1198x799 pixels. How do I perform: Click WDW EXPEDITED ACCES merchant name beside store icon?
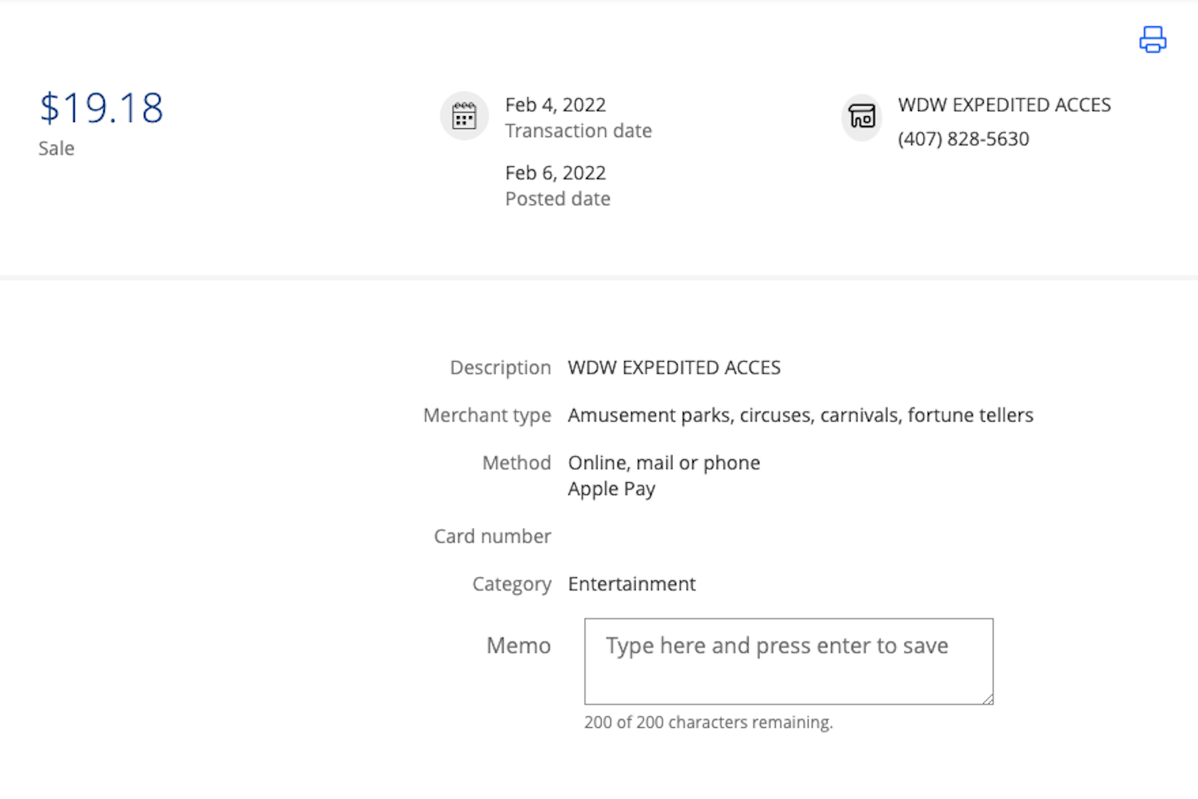click(x=1004, y=105)
